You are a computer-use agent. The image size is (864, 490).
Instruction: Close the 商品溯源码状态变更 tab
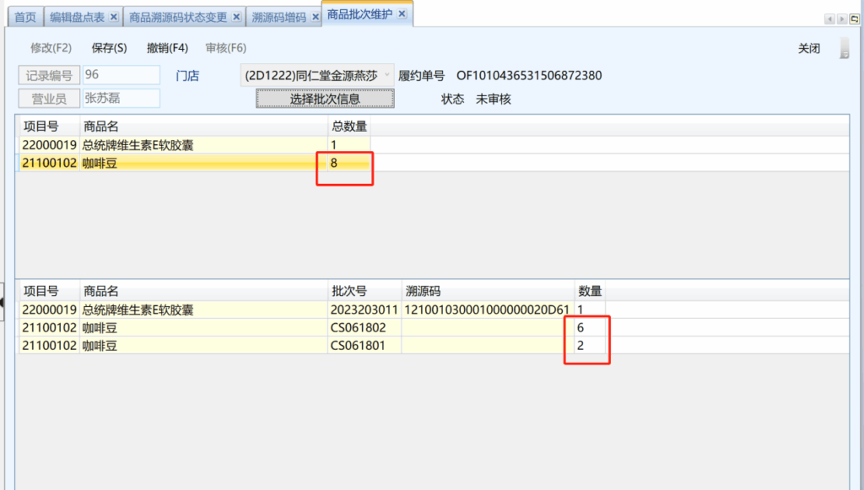coord(236,17)
